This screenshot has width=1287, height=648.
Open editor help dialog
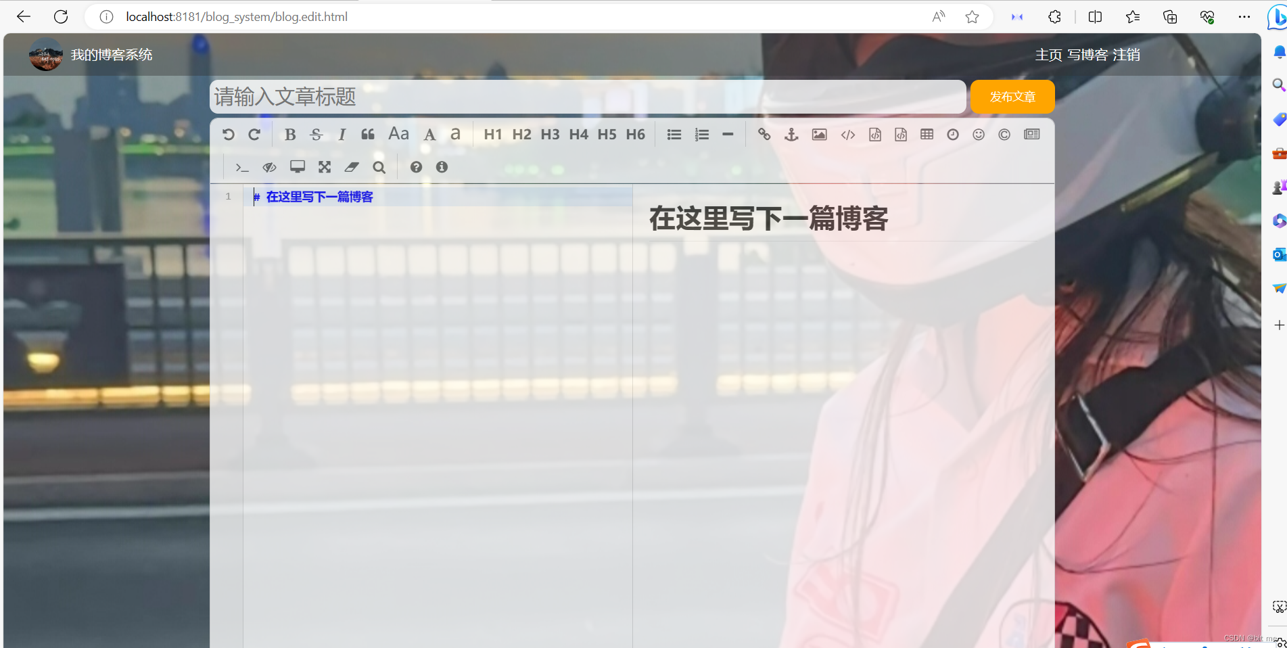click(x=416, y=167)
